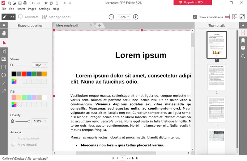This screenshot has width=247, height=161.
Task: Redo the last action
Action: click(x=38, y=3)
